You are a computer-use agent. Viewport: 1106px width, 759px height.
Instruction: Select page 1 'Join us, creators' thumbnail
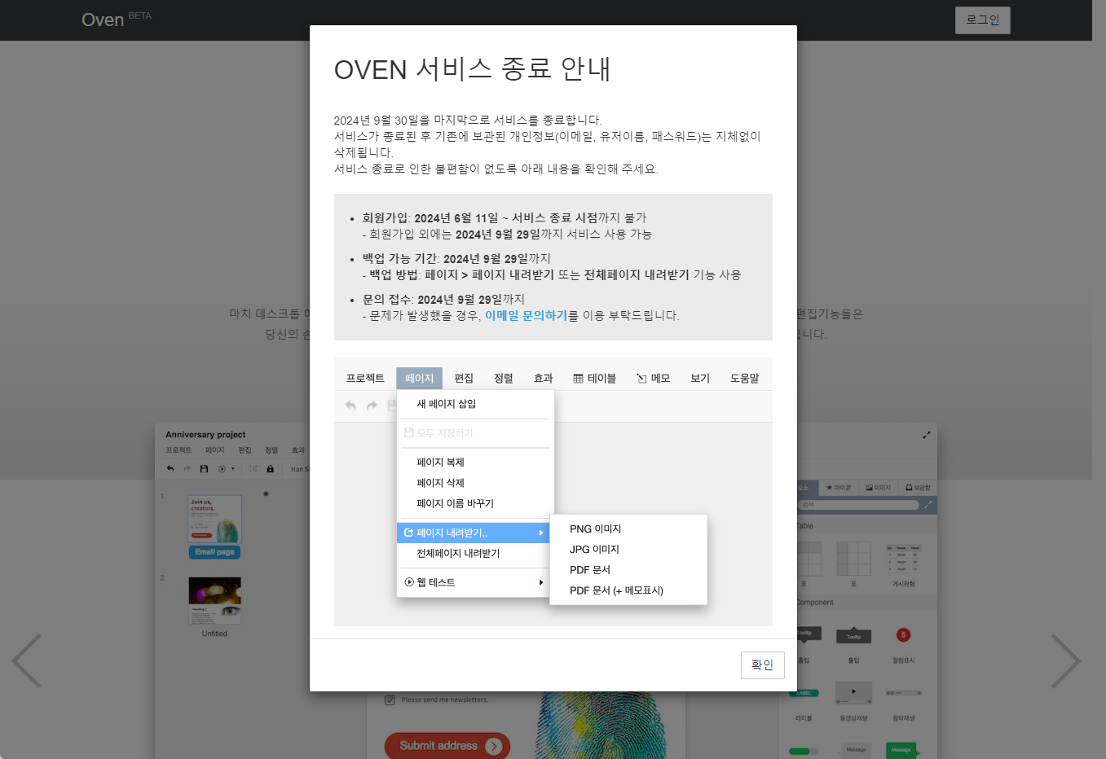(215, 519)
